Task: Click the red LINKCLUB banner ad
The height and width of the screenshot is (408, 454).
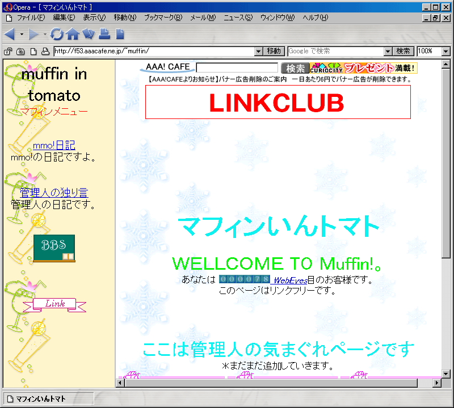Action: point(278,102)
